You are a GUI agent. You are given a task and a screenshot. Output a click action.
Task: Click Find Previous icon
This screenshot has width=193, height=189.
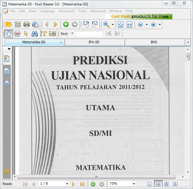pyautogui.click(x=109, y=33)
